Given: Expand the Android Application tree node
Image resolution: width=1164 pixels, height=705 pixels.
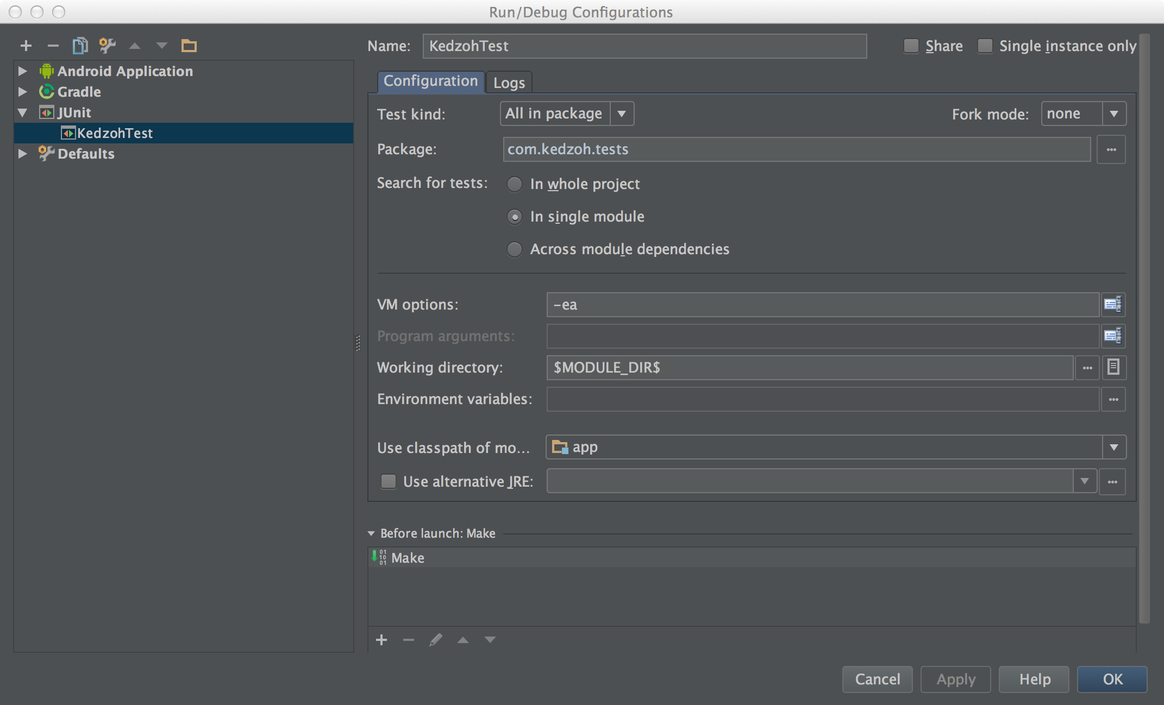Looking at the screenshot, I should [x=22, y=71].
